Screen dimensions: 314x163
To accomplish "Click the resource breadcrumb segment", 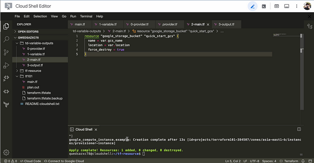I will (173, 31).
